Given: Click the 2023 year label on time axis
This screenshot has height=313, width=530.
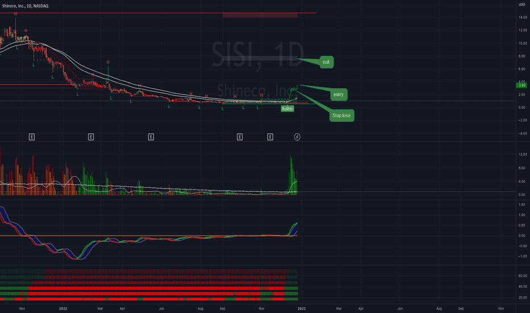Looking at the screenshot, I should 301,308.
